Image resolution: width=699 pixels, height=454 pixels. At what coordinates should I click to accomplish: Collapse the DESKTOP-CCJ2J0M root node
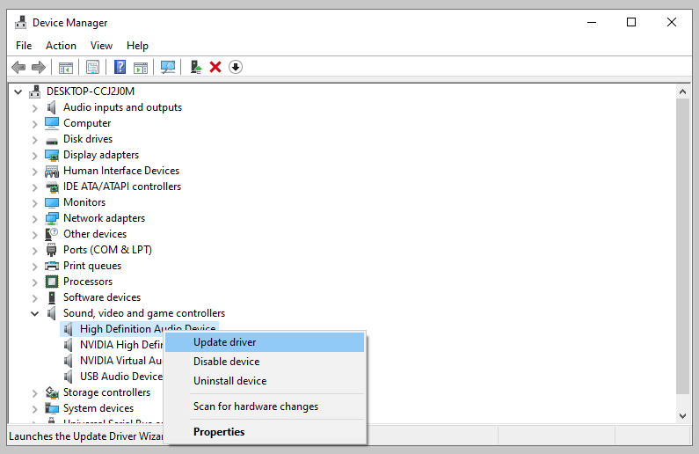point(18,92)
